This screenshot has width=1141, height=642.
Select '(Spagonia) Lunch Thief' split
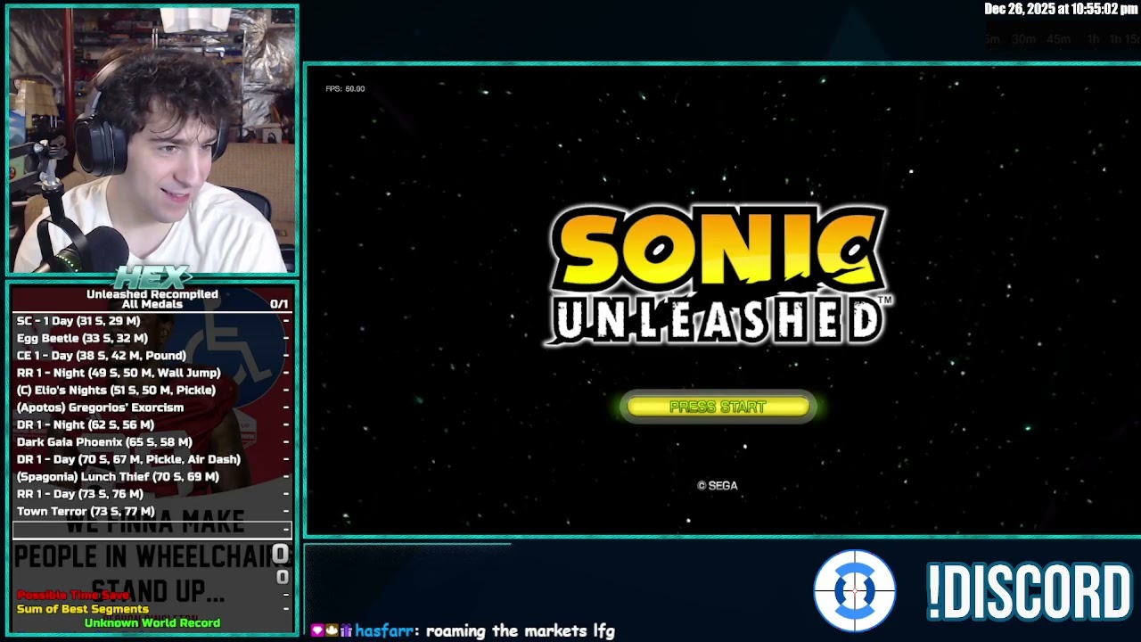pos(152,476)
